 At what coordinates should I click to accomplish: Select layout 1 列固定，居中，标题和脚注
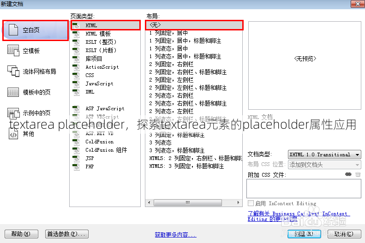click(185, 41)
